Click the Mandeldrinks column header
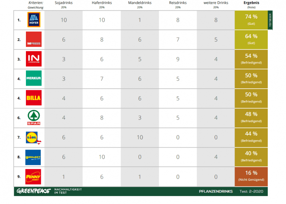 coord(140,3)
